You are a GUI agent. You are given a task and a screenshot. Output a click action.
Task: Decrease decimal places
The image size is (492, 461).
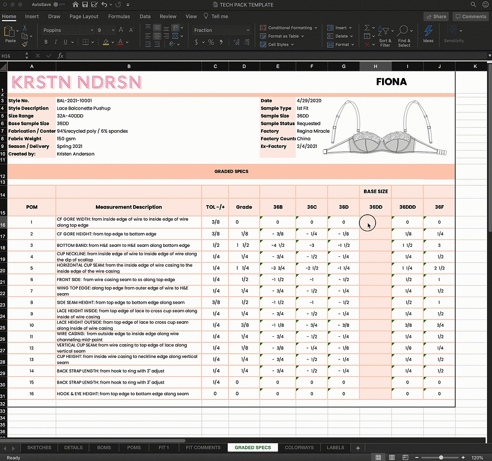247,42
